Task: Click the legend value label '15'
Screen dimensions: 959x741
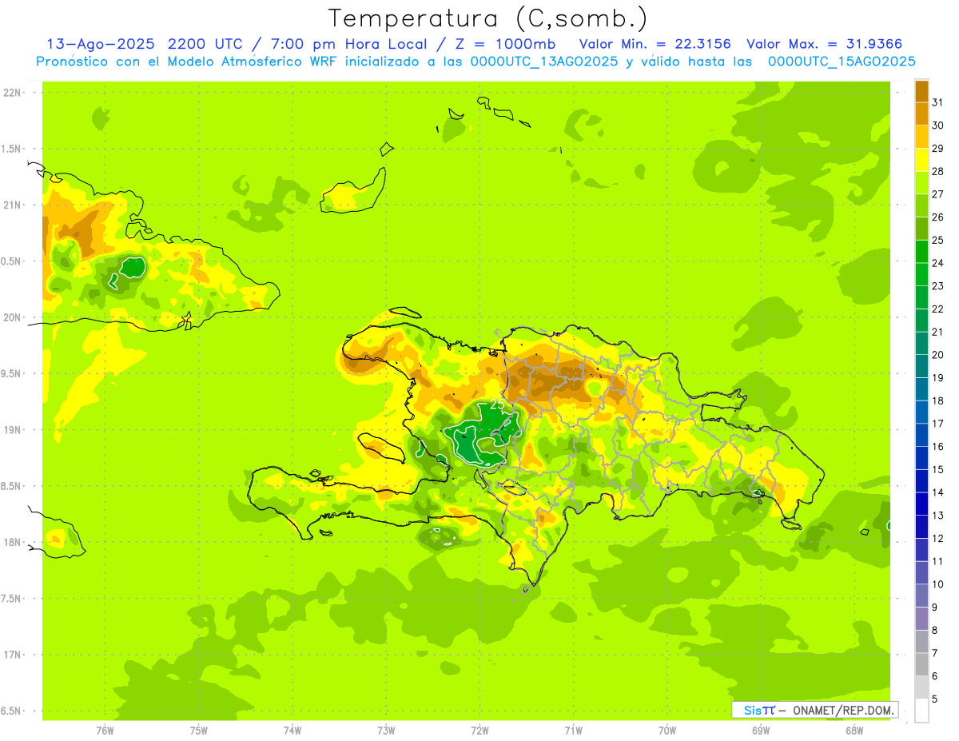Action: click(x=937, y=469)
